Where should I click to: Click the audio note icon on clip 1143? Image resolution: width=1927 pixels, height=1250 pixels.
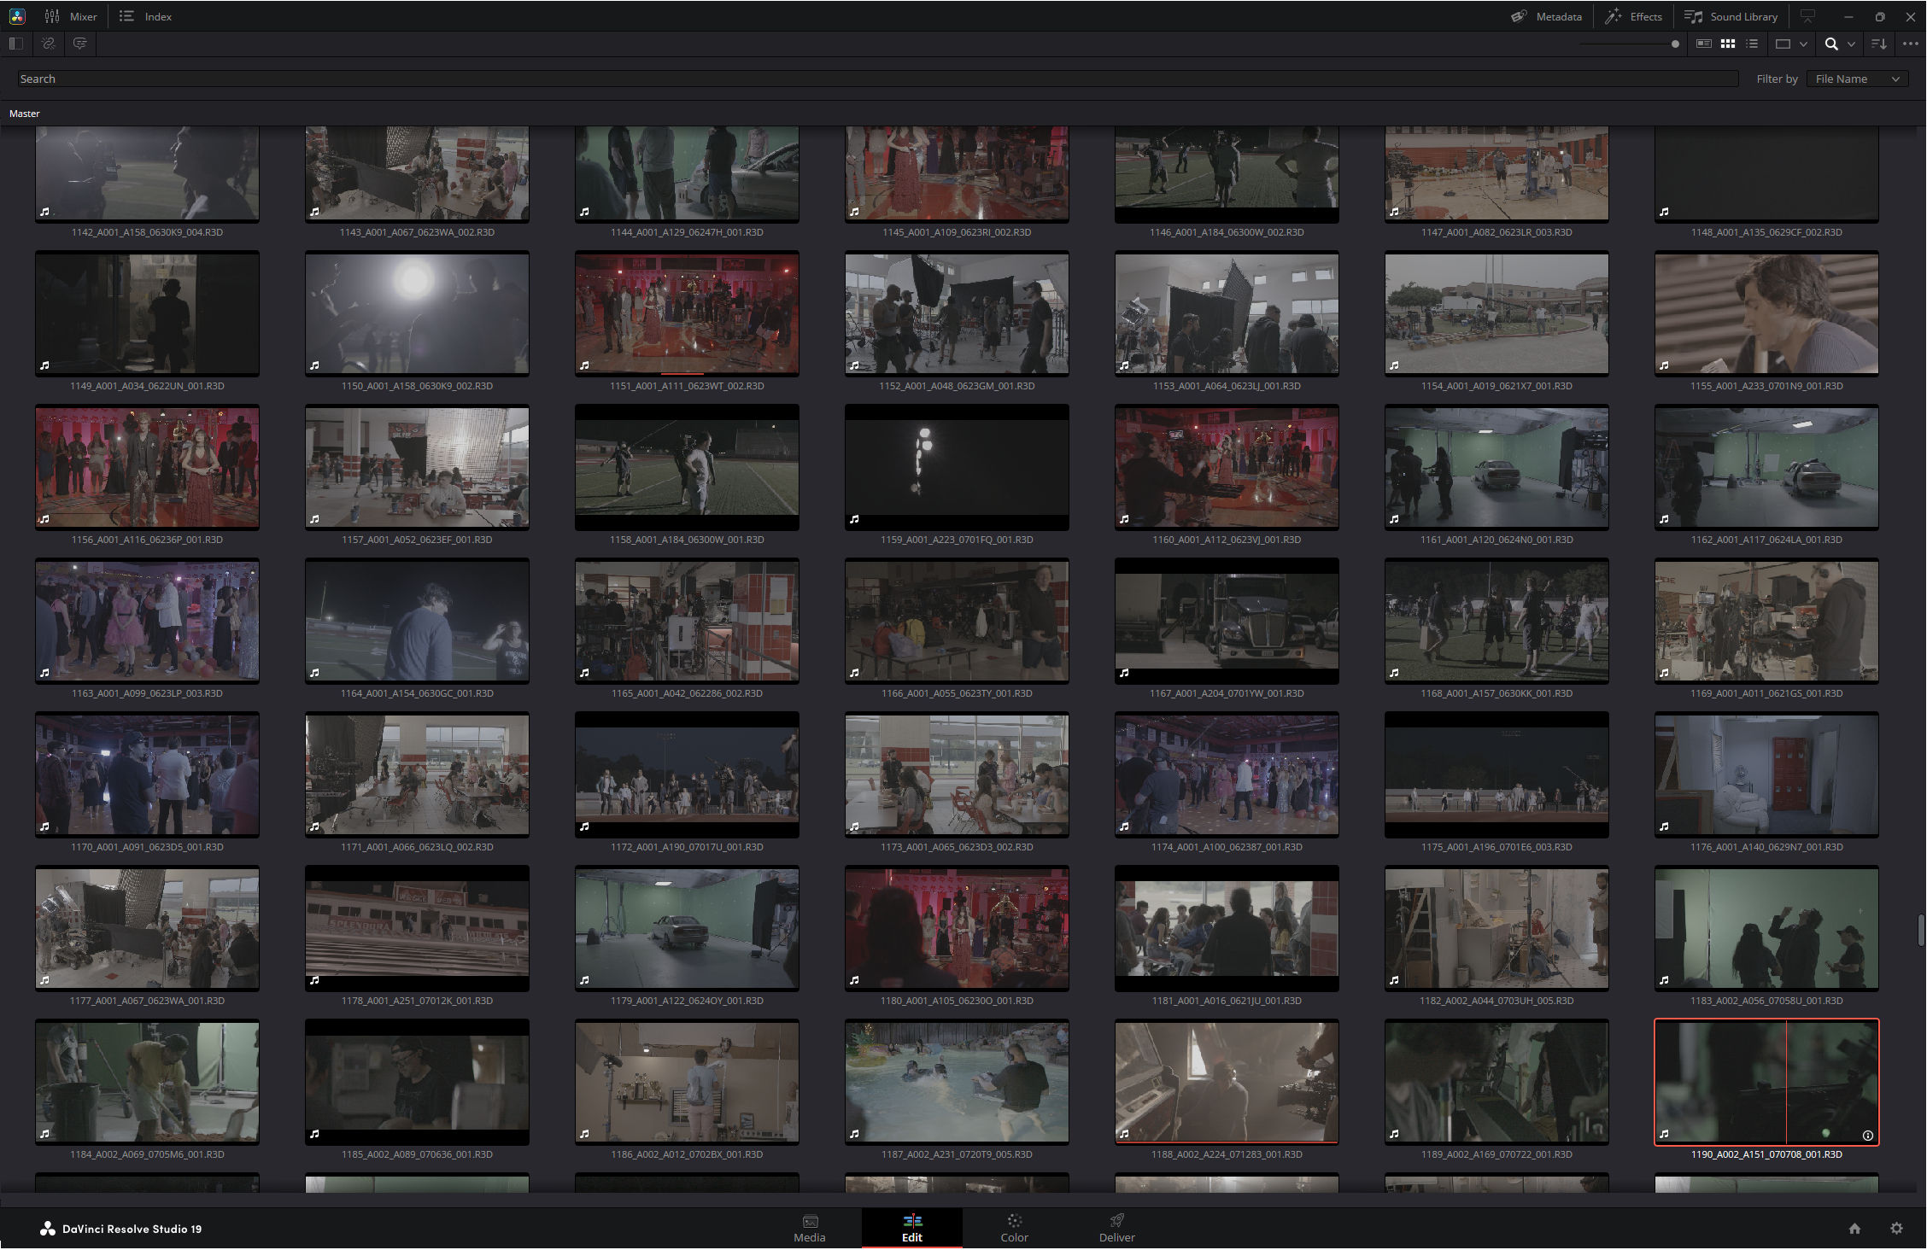pyautogui.click(x=314, y=212)
